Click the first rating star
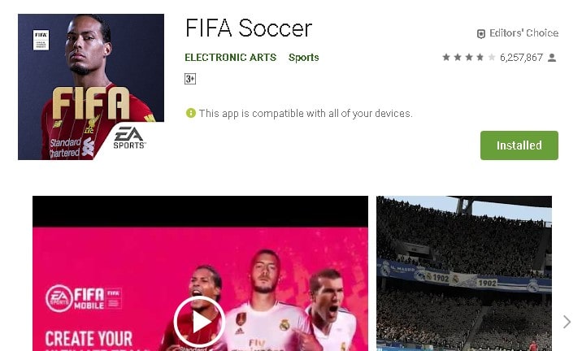This screenshot has height=351, width=582. [x=446, y=57]
